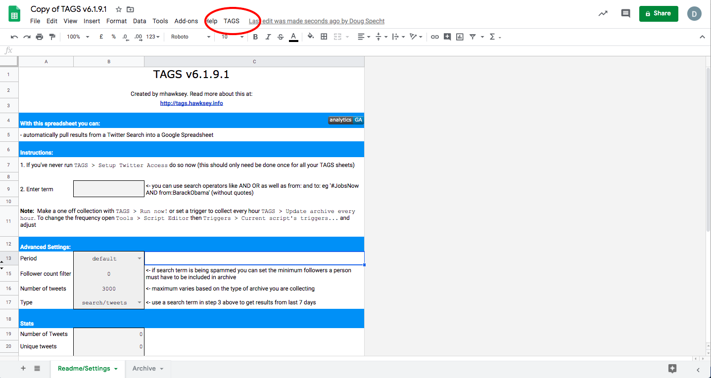Decrease decimal places
711x378 pixels.
pyautogui.click(x=125, y=37)
